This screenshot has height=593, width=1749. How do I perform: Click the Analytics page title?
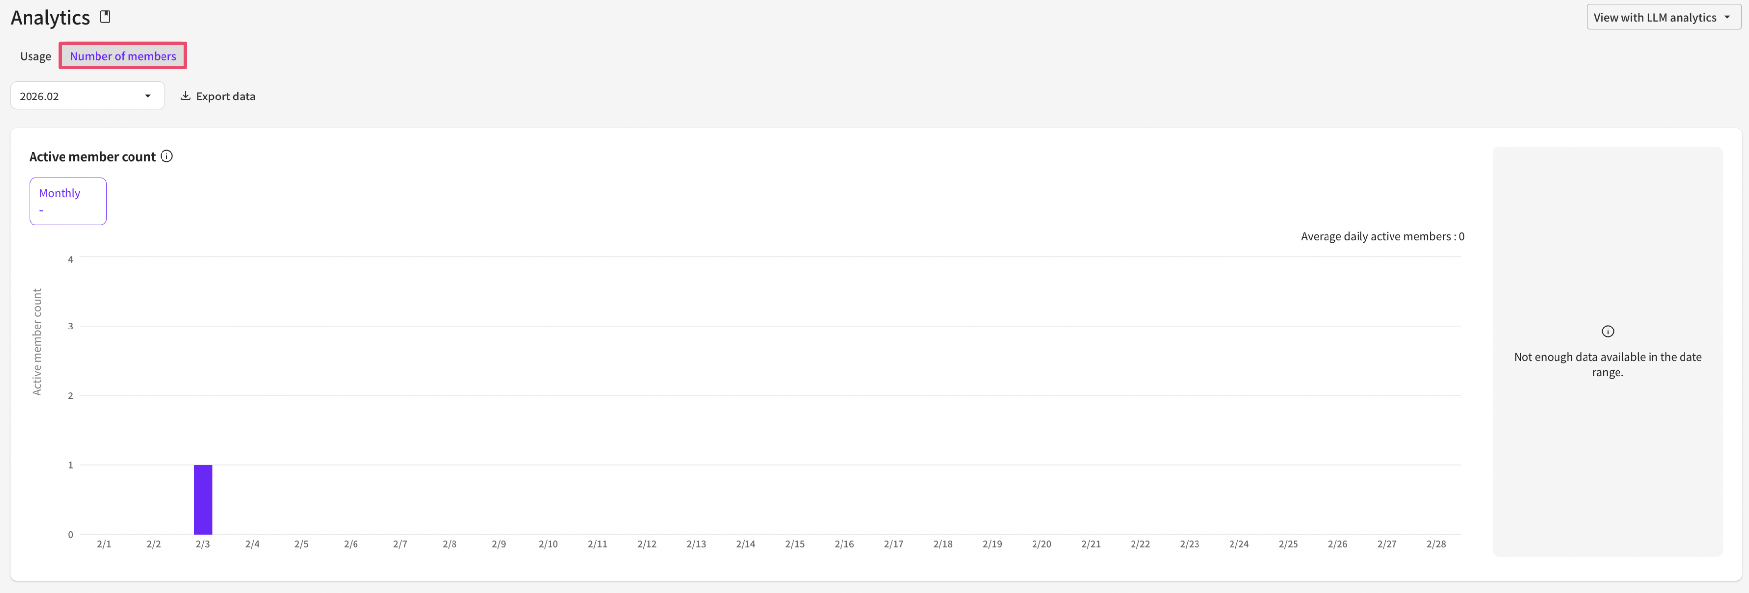click(50, 18)
